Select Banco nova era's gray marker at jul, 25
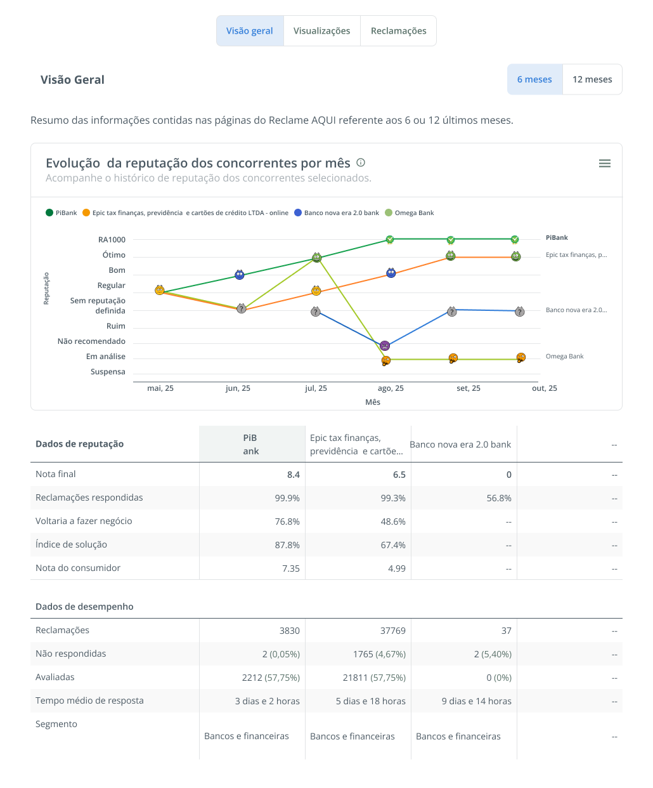Viewport: 653px width, 788px height. [x=316, y=312]
